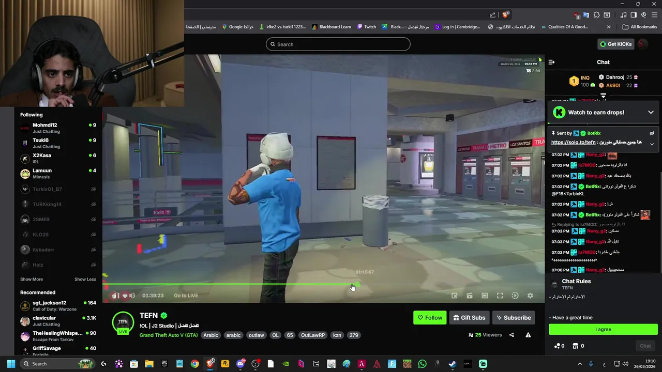662x372 pixels.
Task: Report the stream using warning triangle icon
Action: coord(528,335)
